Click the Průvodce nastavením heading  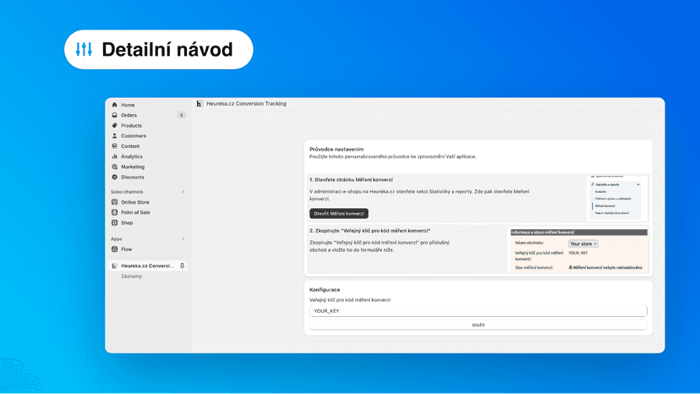click(336, 149)
